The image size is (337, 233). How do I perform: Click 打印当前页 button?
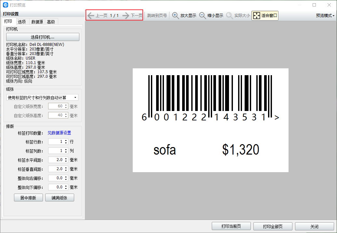tap(231, 226)
